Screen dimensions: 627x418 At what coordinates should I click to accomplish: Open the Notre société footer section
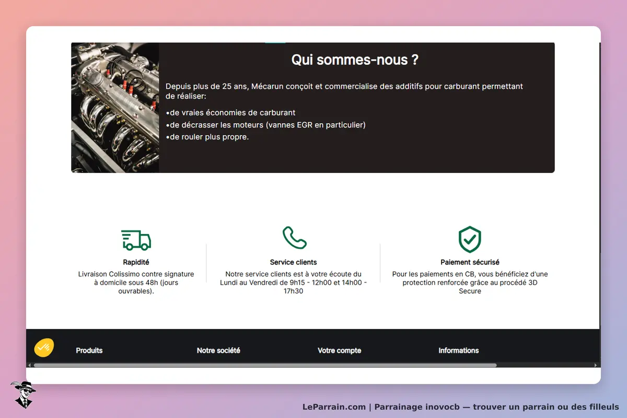[218, 351]
